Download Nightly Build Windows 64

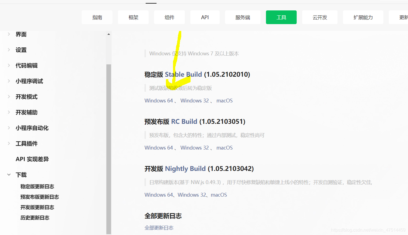point(159,195)
